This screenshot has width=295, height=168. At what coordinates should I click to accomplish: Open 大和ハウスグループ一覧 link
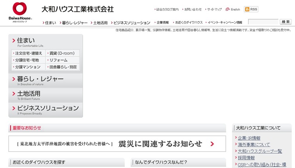[260, 151]
